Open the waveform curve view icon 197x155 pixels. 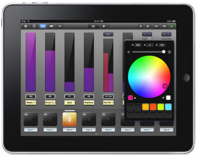(60, 26)
